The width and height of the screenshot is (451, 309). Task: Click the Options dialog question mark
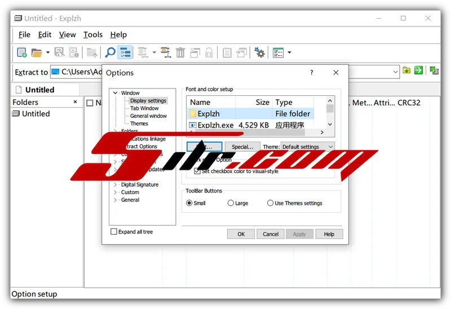pos(312,73)
